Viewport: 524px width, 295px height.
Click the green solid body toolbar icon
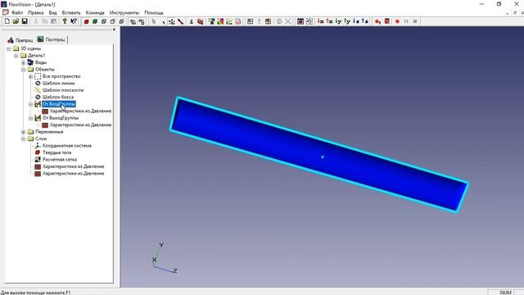click(x=95, y=21)
